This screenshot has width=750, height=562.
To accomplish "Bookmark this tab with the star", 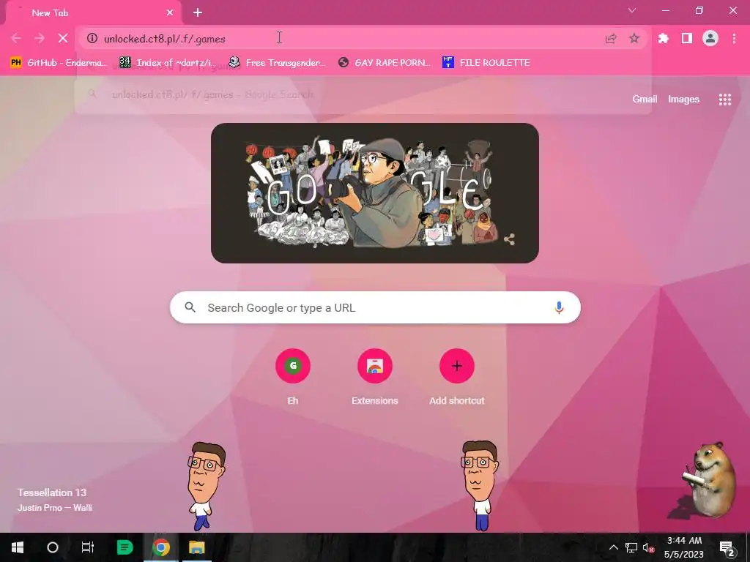I will (634, 39).
